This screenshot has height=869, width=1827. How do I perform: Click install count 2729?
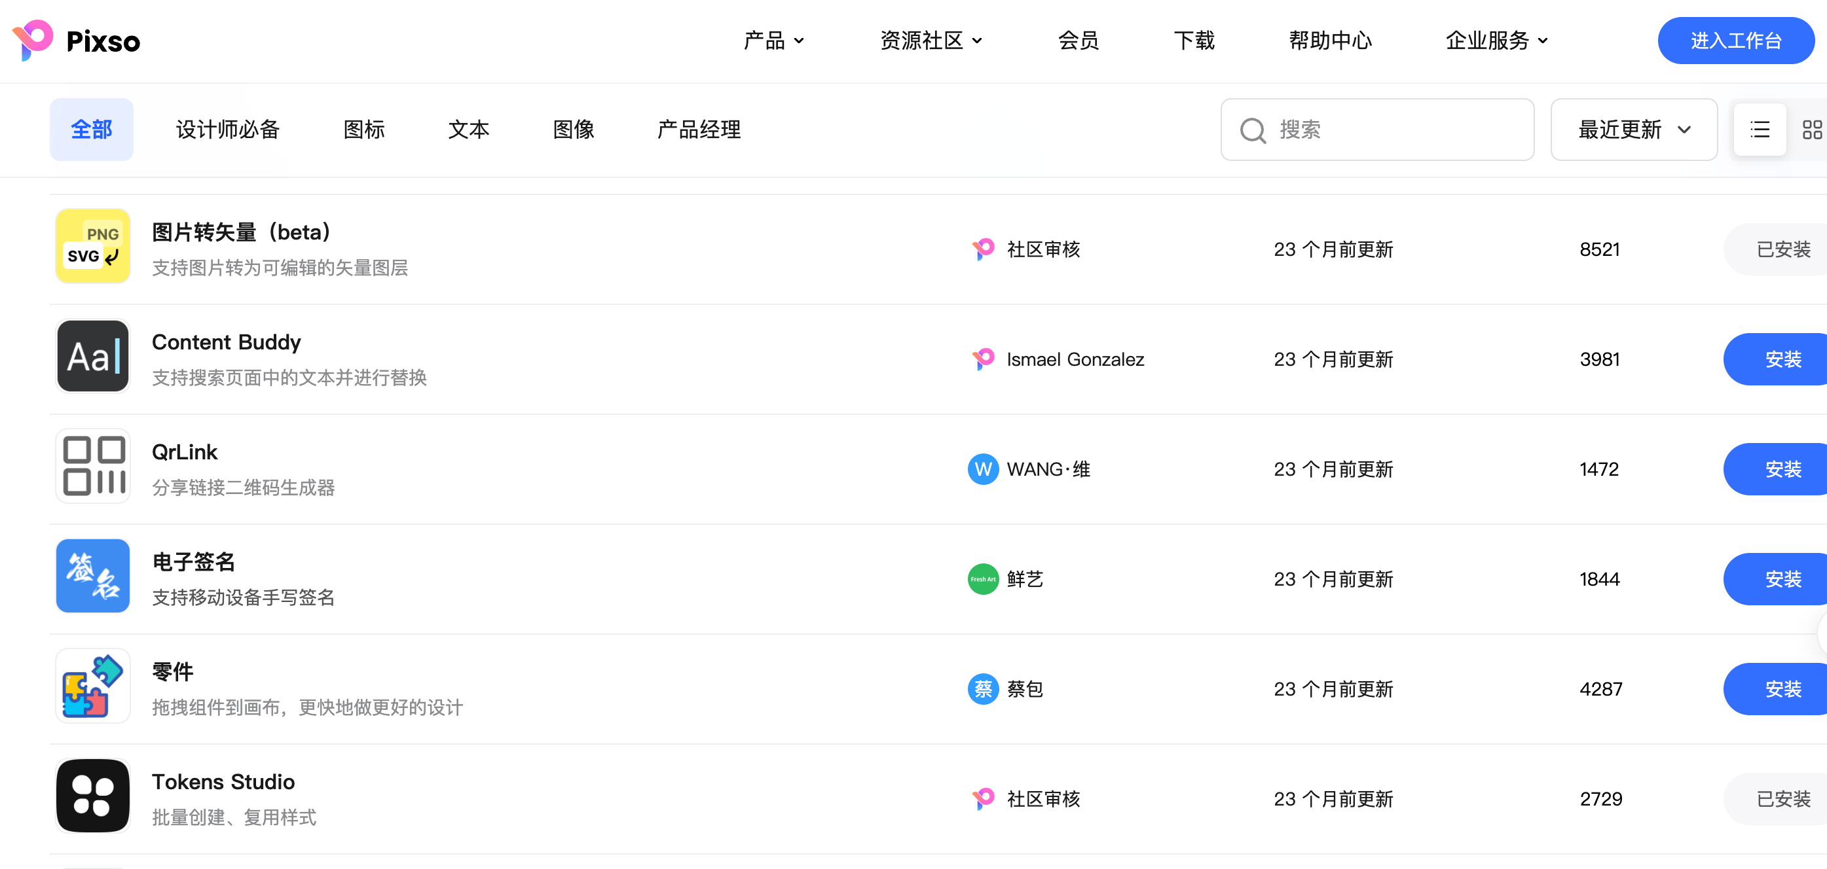pyautogui.click(x=1600, y=799)
